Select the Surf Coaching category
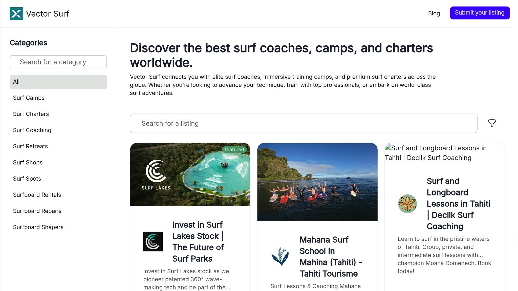This screenshot has width=518, height=291. click(x=32, y=130)
